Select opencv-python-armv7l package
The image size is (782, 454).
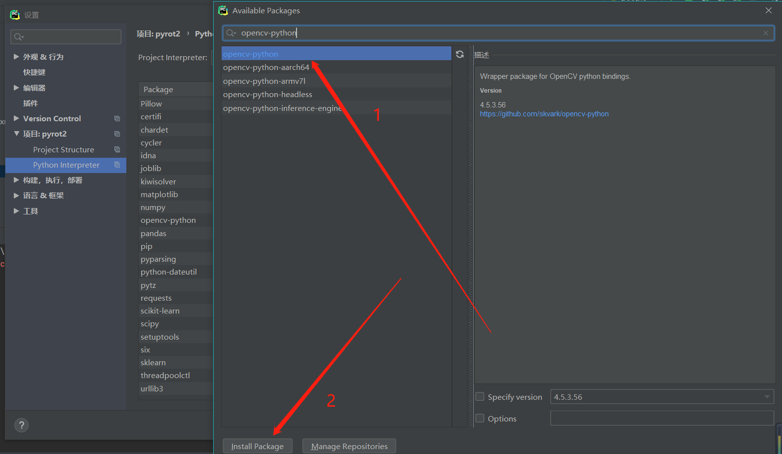pos(336,81)
